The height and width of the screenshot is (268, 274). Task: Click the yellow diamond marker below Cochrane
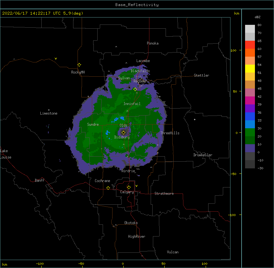point(108,188)
